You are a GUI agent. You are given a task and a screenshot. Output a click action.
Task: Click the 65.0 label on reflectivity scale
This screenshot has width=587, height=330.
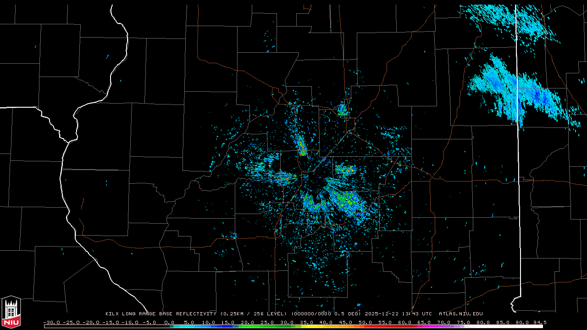click(x=424, y=322)
